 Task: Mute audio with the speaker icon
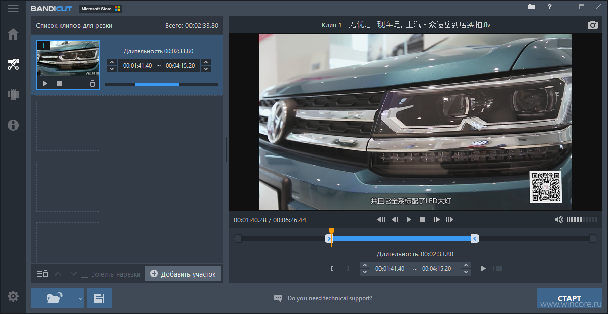click(559, 220)
